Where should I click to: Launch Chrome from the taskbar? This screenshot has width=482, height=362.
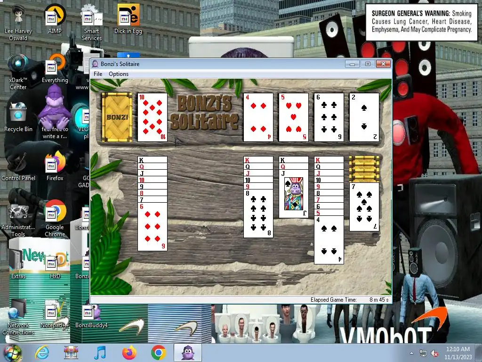pyautogui.click(x=159, y=353)
